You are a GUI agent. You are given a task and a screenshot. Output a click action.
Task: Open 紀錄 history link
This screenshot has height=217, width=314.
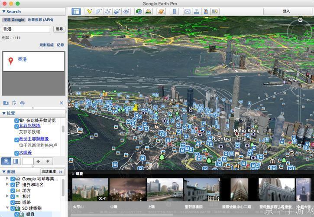click(60, 45)
